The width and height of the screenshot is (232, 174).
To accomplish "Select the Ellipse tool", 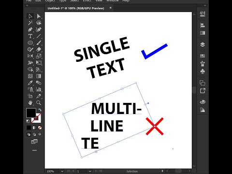I will click(30, 43).
